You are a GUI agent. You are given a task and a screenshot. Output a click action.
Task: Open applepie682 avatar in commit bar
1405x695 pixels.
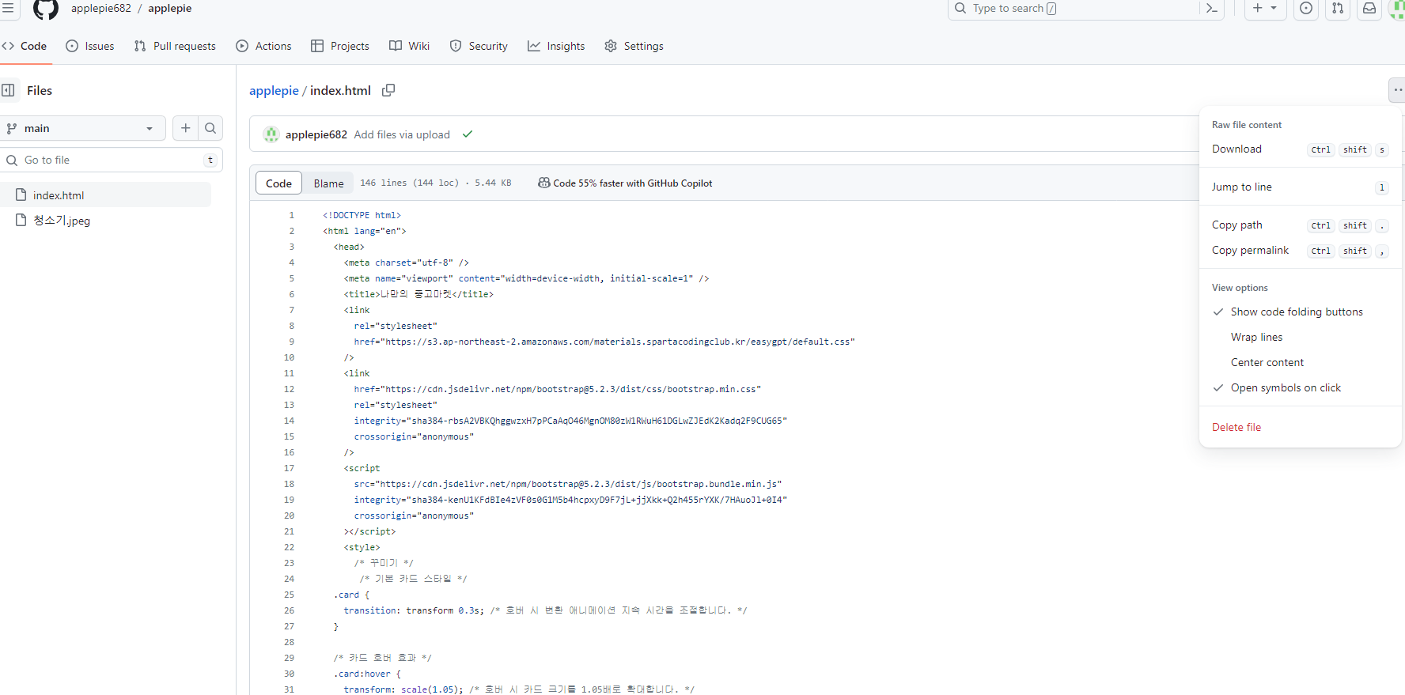tap(271, 134)
